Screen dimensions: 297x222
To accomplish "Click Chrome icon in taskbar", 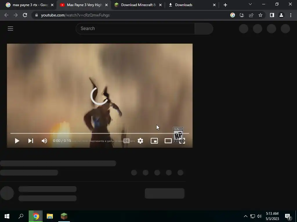I will pyautogui.click(x=36, y=216).
